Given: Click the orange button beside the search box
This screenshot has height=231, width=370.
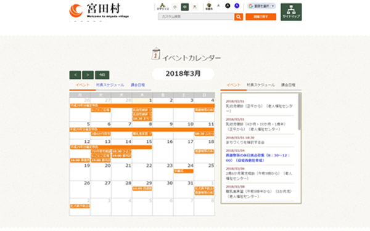Looking at the screenshot, I should 261,17.
